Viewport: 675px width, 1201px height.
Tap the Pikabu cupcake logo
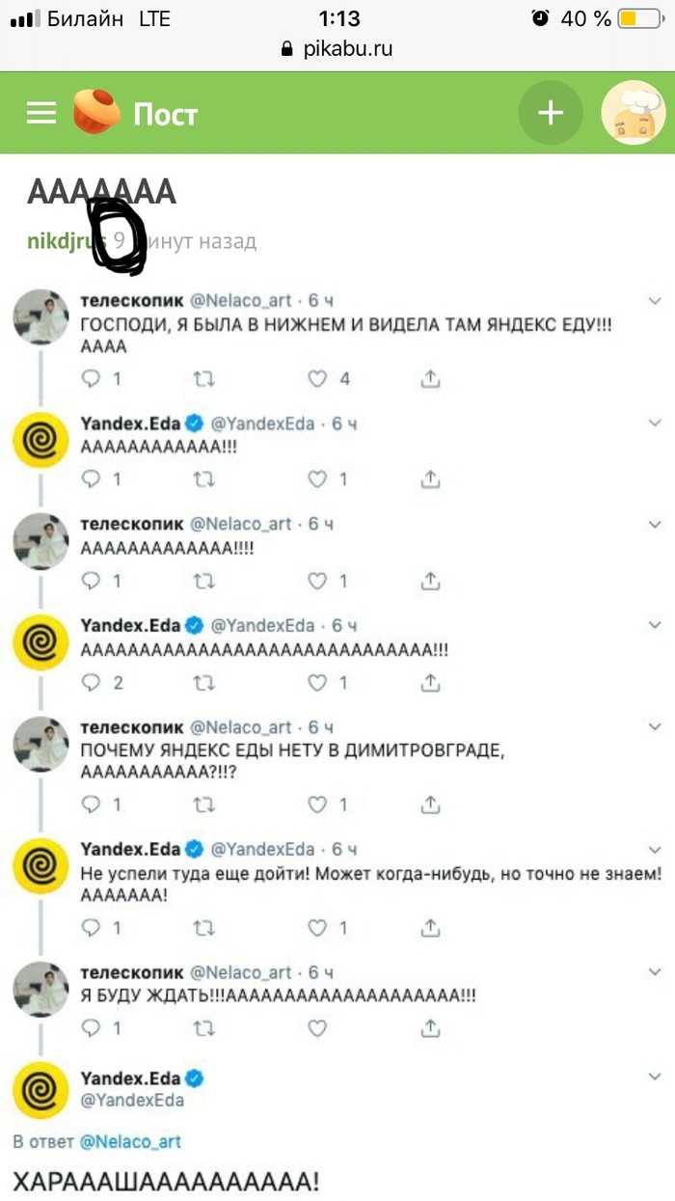(x=96, y=112)
